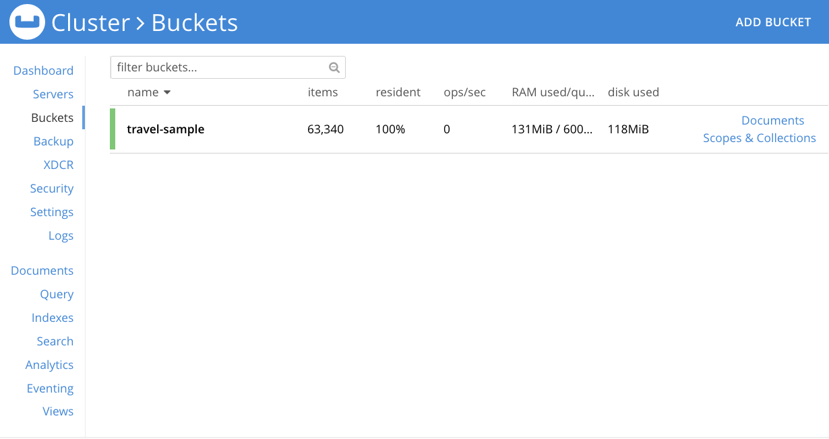The height and width of the screenshot is (439, 829).
Task: Click the Couchbase logo icon
Action: (26, 22)
